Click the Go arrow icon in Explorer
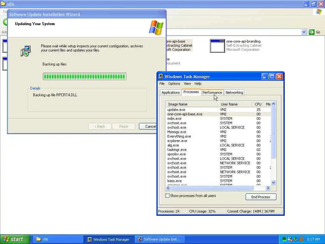Viewport: 325px width, 244px height. pos(312,32)
